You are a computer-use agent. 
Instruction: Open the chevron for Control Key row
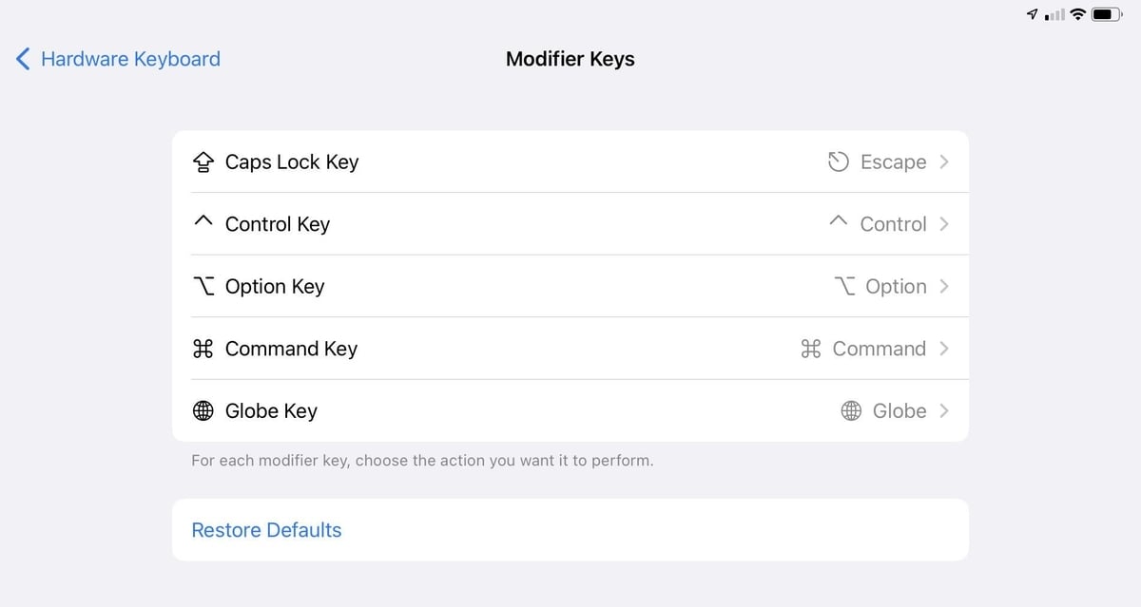(944, 224)
